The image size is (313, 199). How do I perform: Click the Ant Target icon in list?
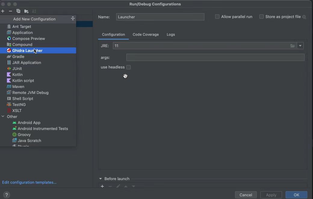tap(9, 26)
